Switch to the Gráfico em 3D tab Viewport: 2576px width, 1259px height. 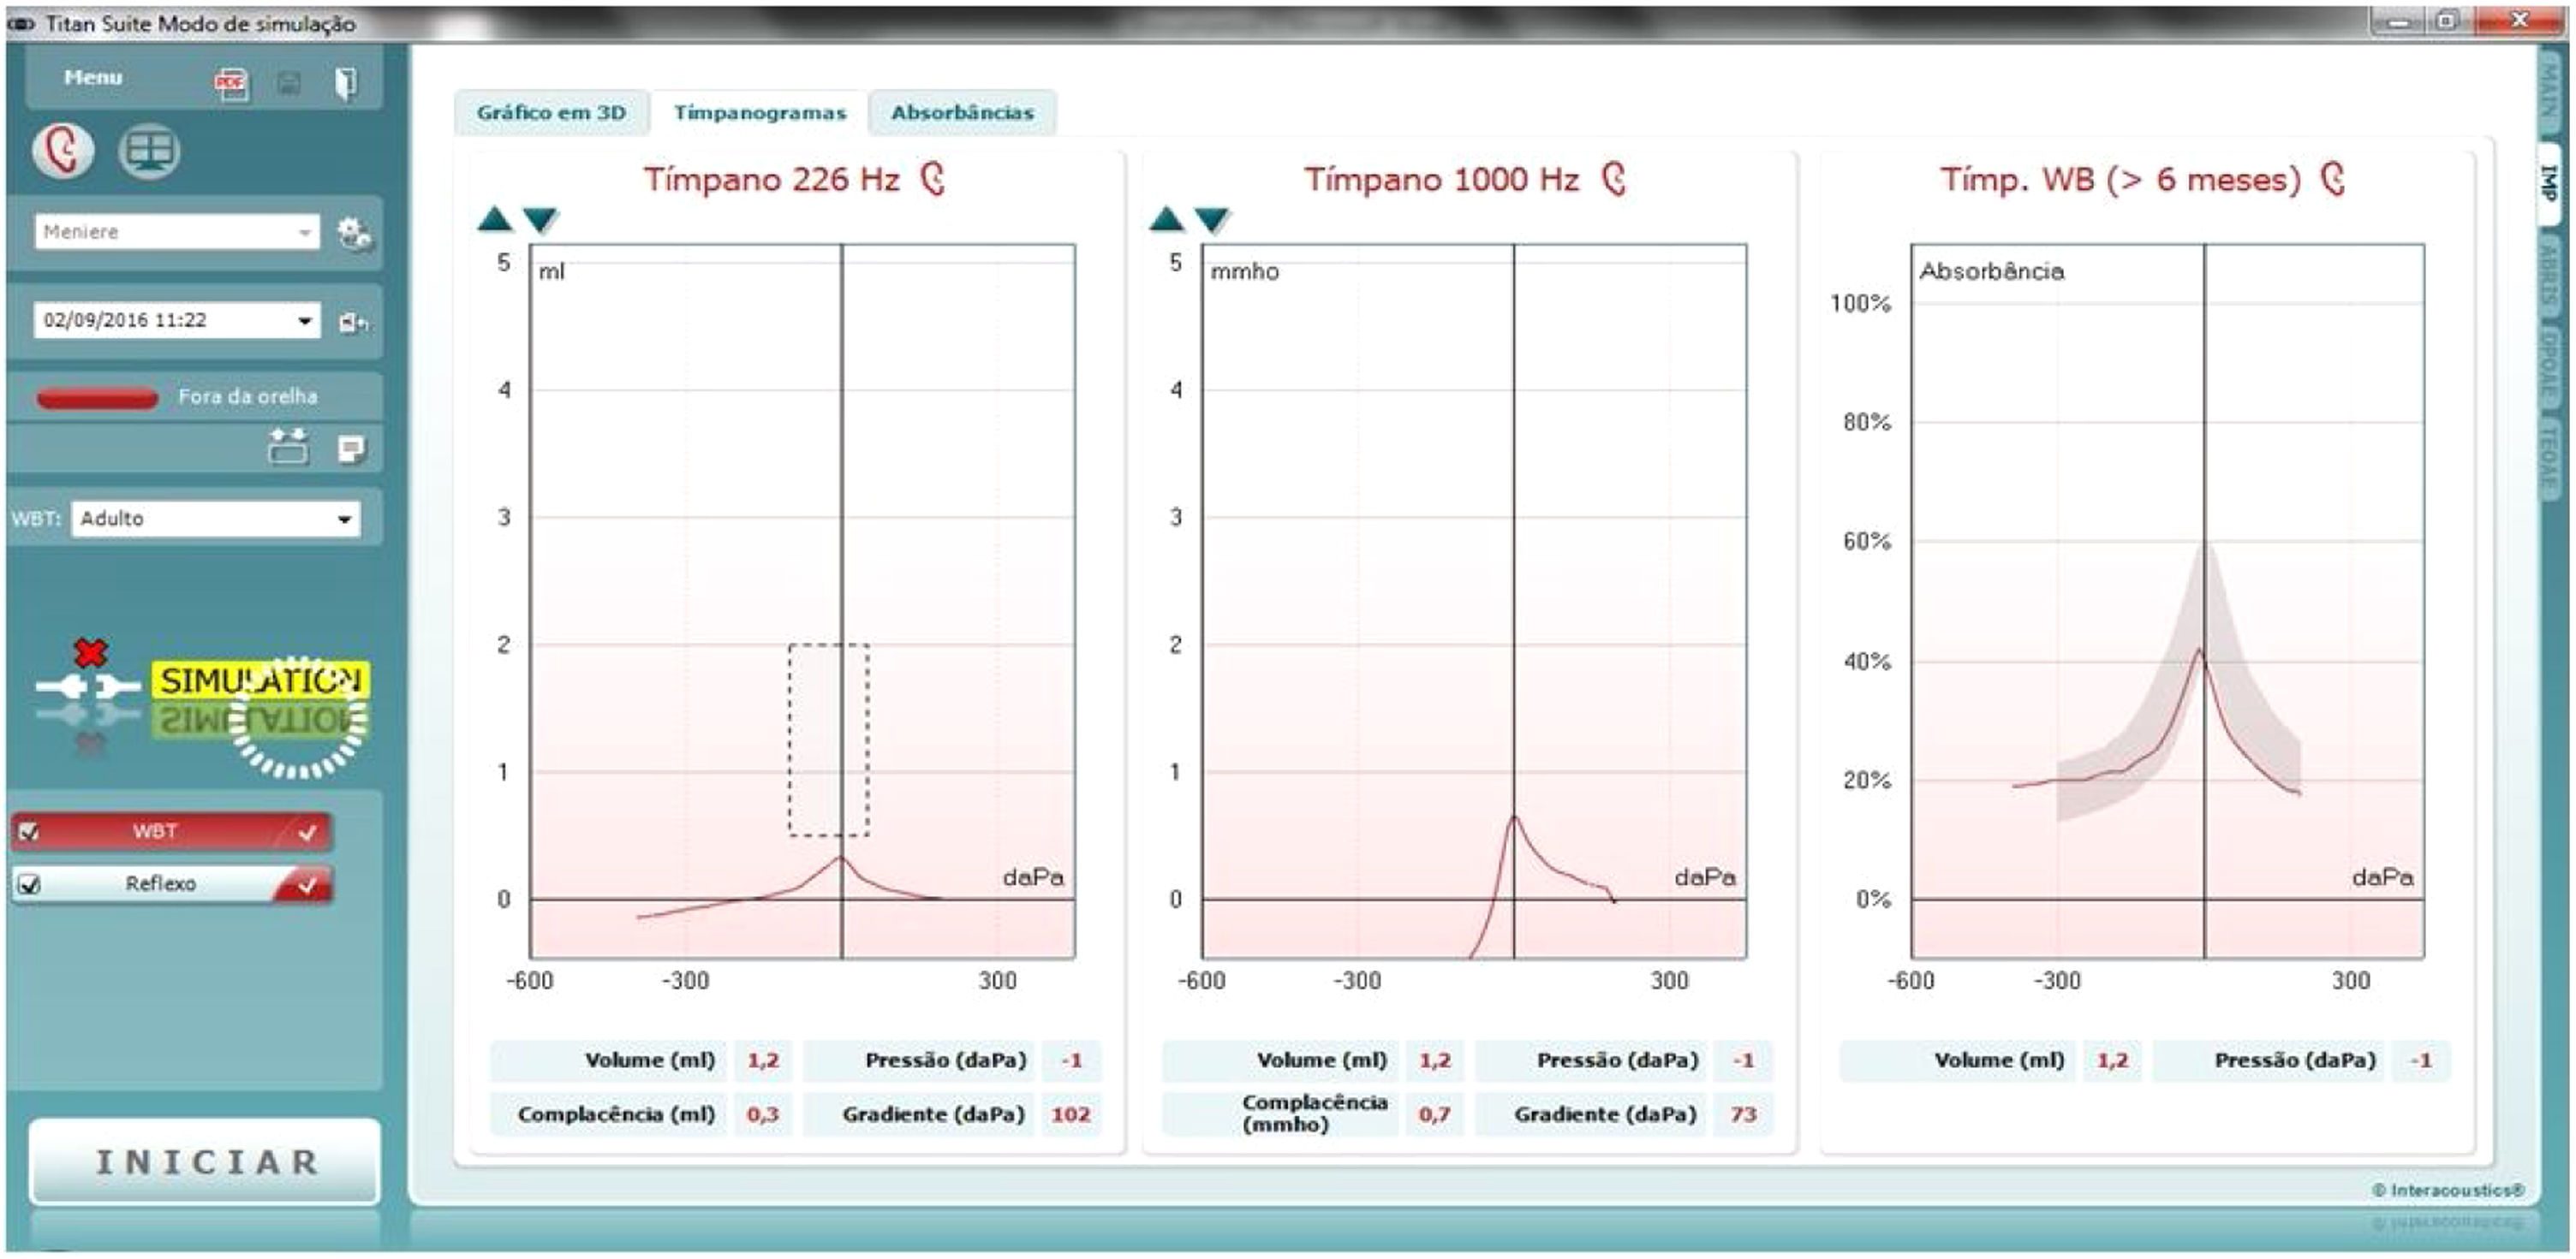point(551,113)
